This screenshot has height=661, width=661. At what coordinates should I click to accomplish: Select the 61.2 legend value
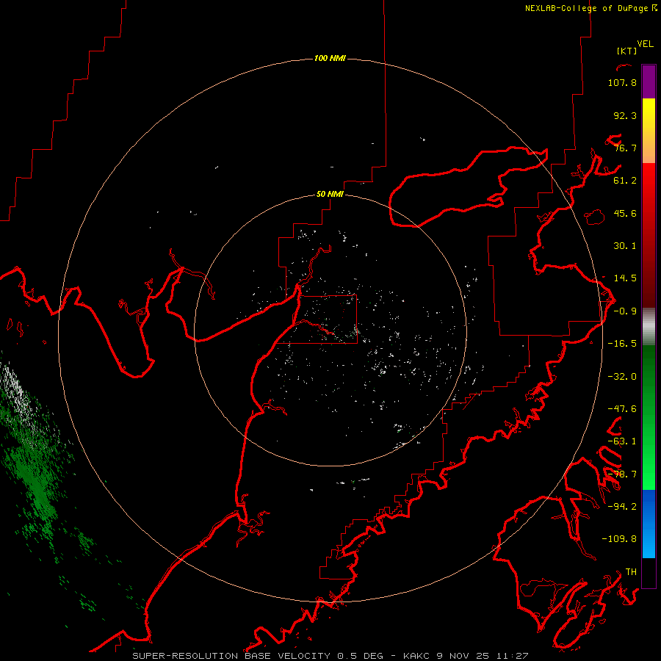point(625,181)
